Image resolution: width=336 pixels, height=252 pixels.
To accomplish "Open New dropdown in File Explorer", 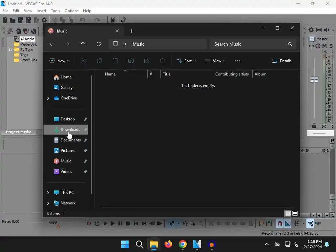I will (x=59, y=61).
